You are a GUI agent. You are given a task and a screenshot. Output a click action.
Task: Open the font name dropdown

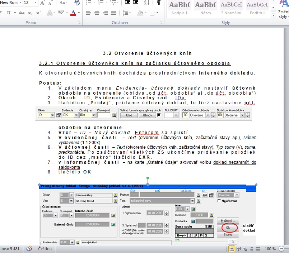tap(20, 3)
